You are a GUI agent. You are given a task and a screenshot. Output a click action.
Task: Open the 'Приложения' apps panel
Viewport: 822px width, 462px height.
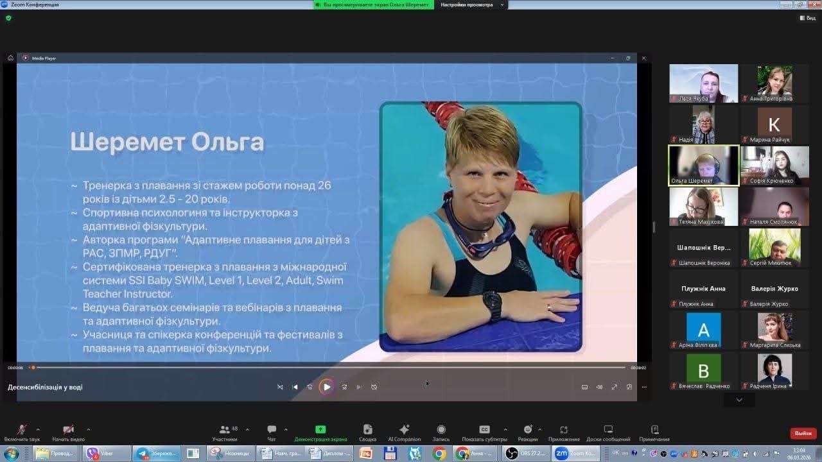563,431
